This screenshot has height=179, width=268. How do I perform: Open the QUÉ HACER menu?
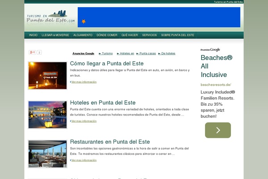130,35
